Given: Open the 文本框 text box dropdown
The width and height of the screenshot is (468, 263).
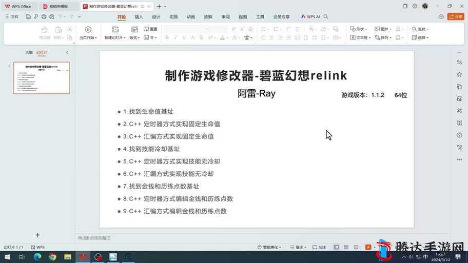Looking at the screenshot, I should 360,37.
